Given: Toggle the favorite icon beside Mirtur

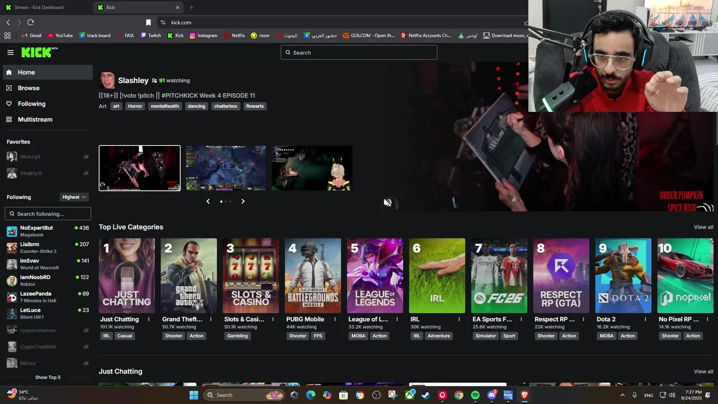Looking at the screenshot, I should coord(86,363).
